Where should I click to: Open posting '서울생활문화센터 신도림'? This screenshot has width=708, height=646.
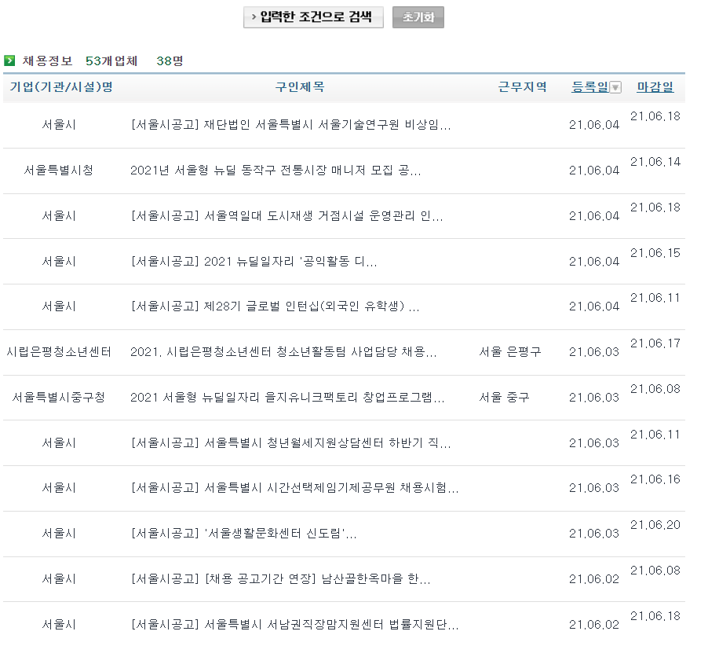click(x=244, y=534)
